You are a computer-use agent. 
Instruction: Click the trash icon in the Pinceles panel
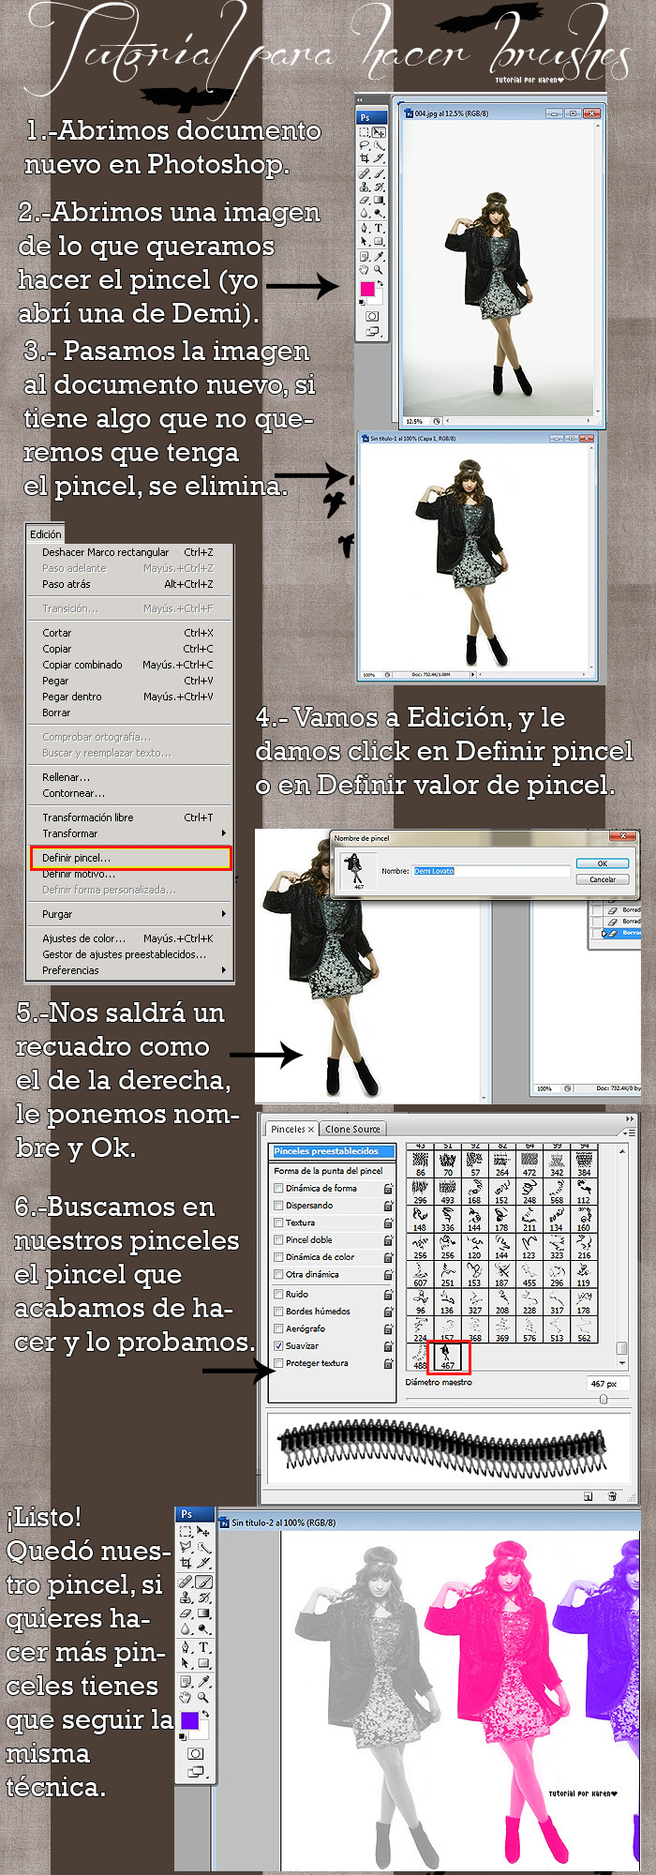pyautogui.click(x=612, y=1497)
